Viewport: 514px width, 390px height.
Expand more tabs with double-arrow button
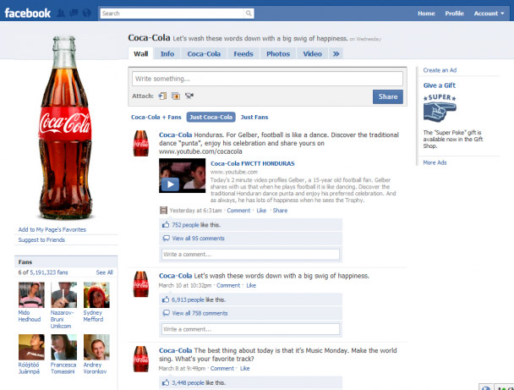point(336,54)
